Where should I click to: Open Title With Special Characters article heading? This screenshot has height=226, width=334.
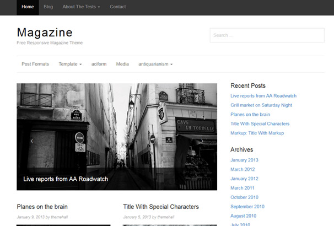click(x=161, y=207)
